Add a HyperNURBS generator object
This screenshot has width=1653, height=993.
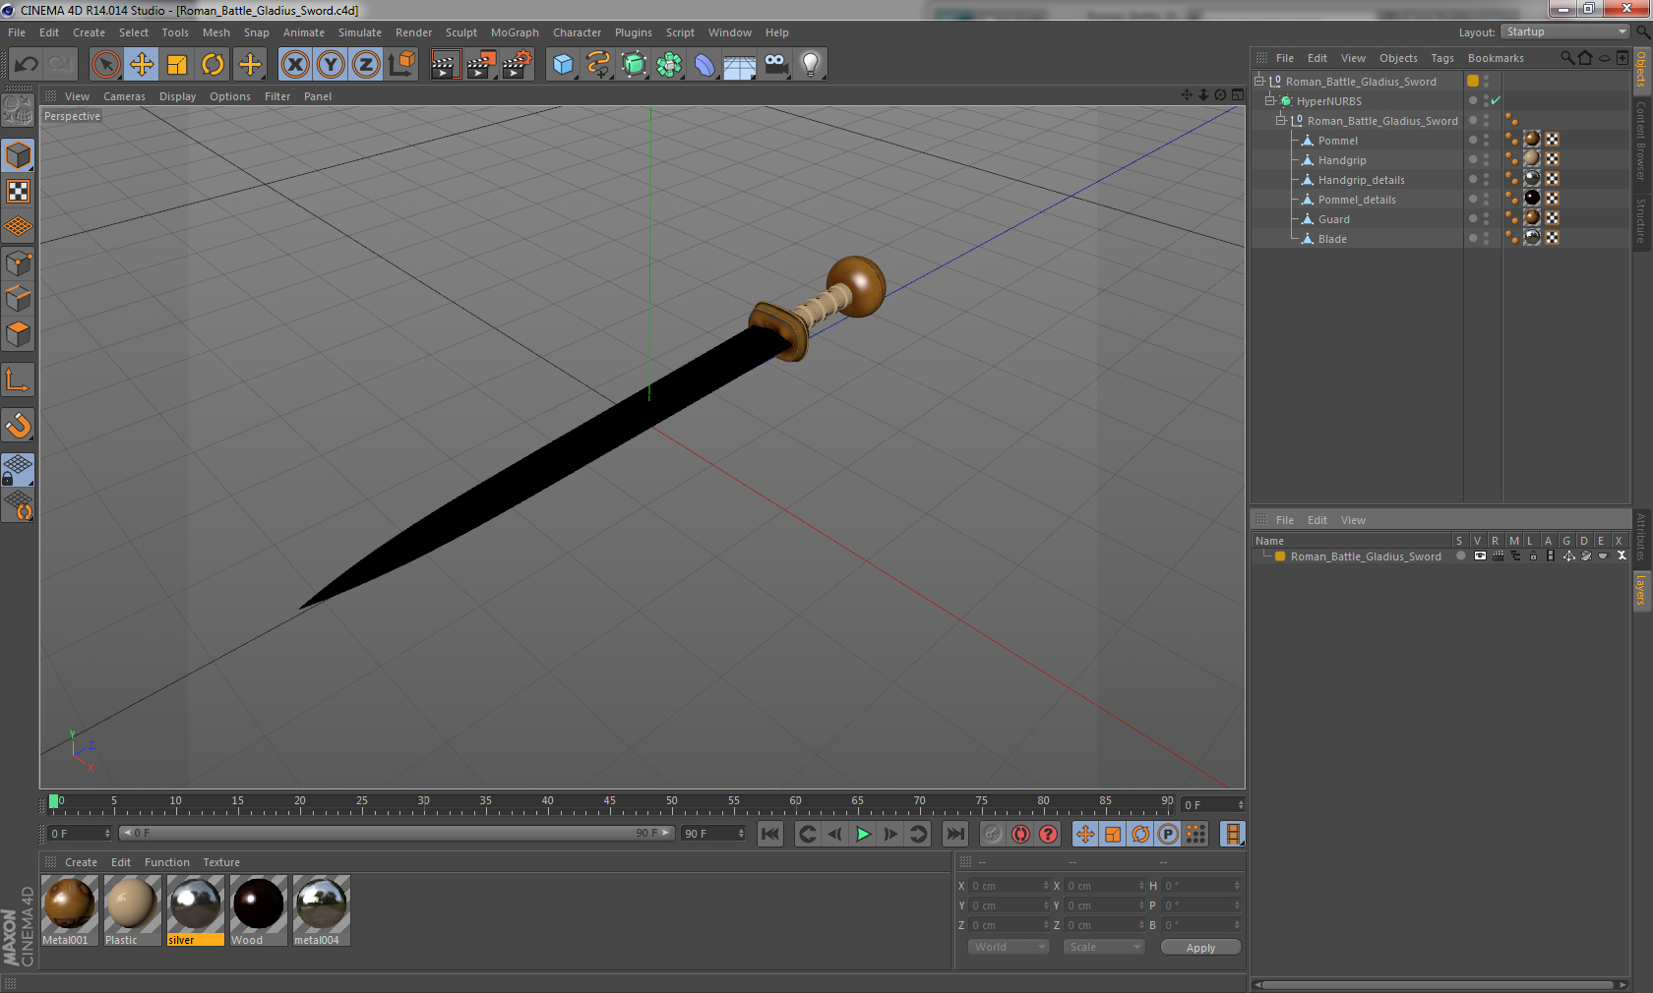(x=635, y=65)
